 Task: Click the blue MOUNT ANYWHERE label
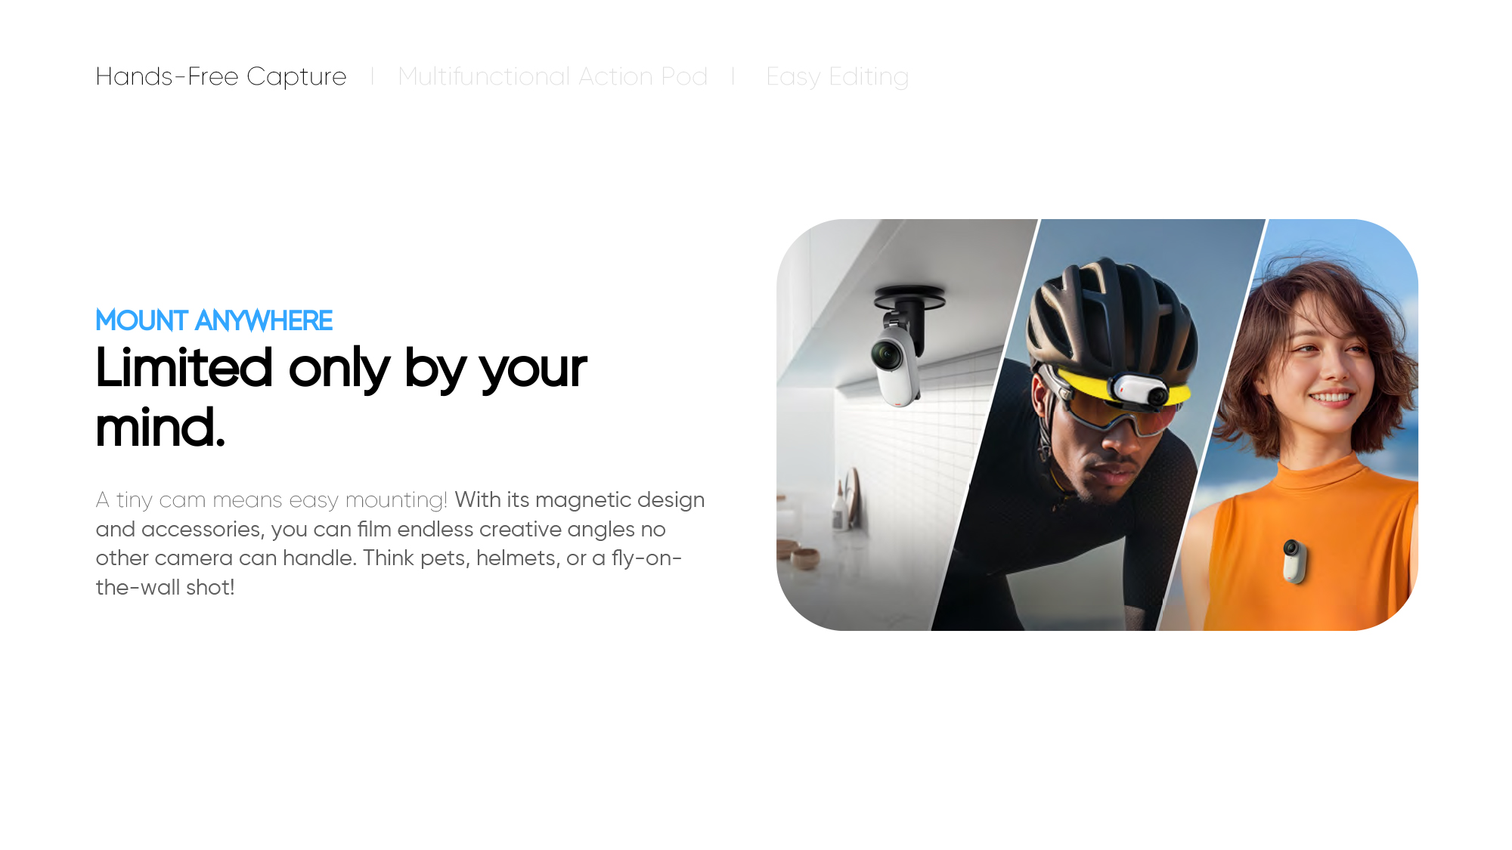214,320
